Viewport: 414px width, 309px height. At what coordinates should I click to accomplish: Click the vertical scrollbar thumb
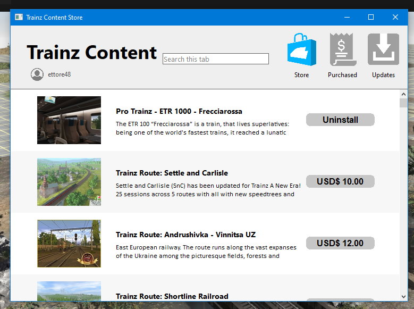[403, 103]
